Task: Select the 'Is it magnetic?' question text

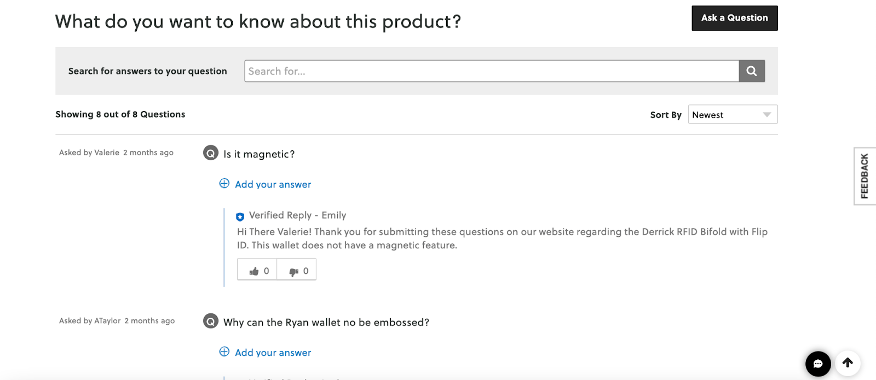Action: (259, 154)
